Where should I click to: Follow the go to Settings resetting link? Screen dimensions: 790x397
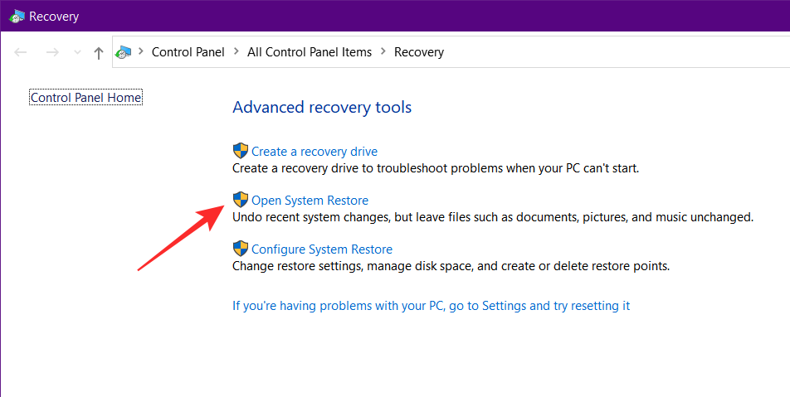click(x=431, y=306)
